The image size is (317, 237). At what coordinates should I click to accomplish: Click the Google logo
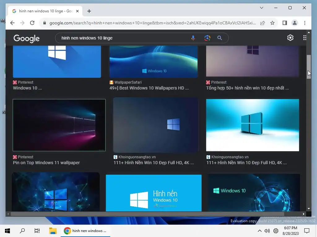pos(27,38)
